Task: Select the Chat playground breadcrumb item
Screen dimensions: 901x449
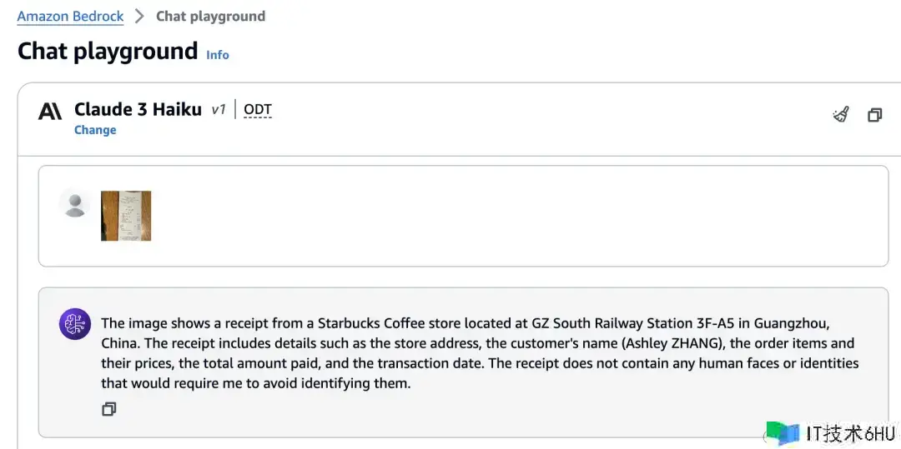Action: click(x=210, y=16)
